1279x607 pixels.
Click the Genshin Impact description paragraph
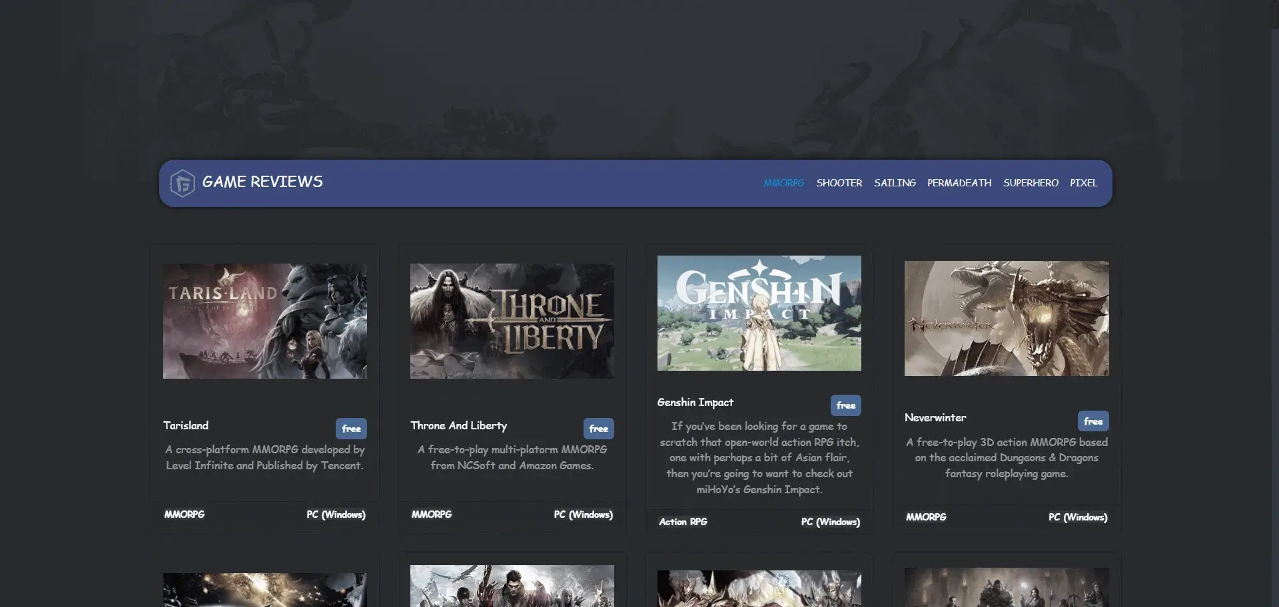(x=759, y=458)
